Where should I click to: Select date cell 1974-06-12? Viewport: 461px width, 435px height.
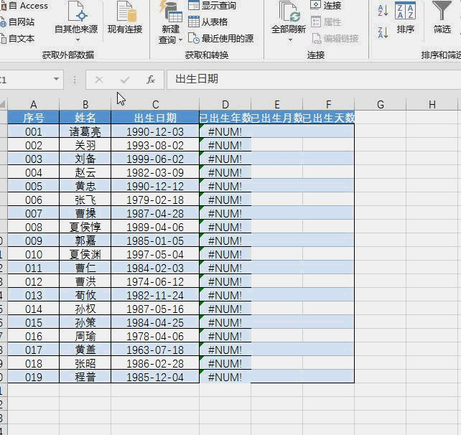click(155, 281)
